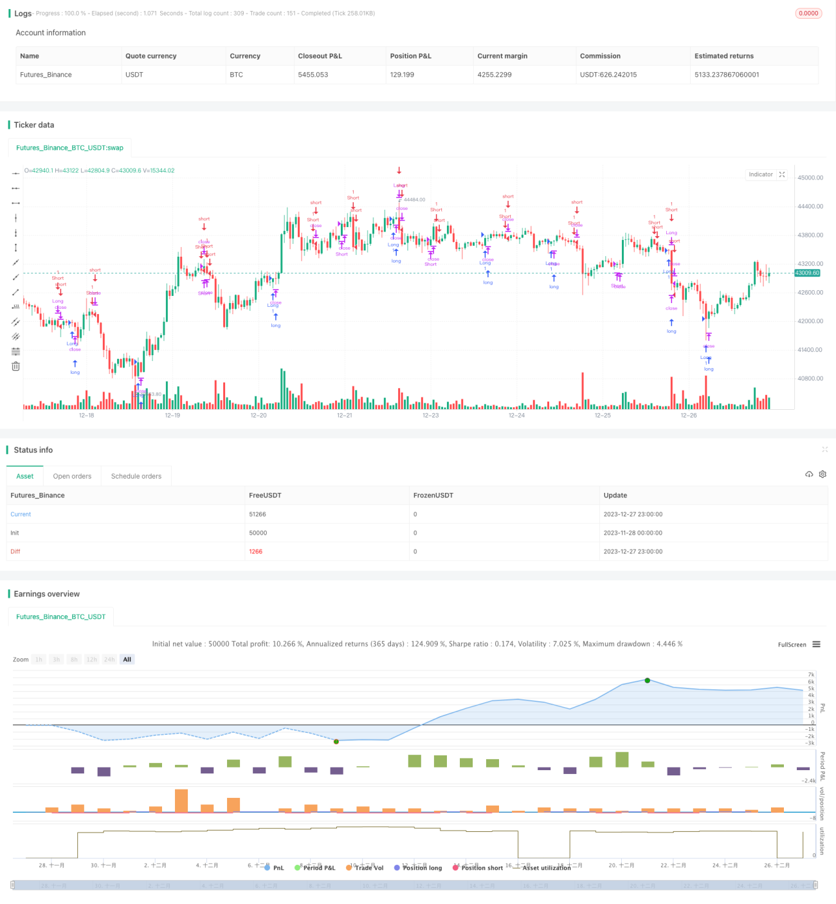This screenshot has height=904, width=836.
Task: Select the horizontal straight line drawing tool
Action: pos(15,173)
